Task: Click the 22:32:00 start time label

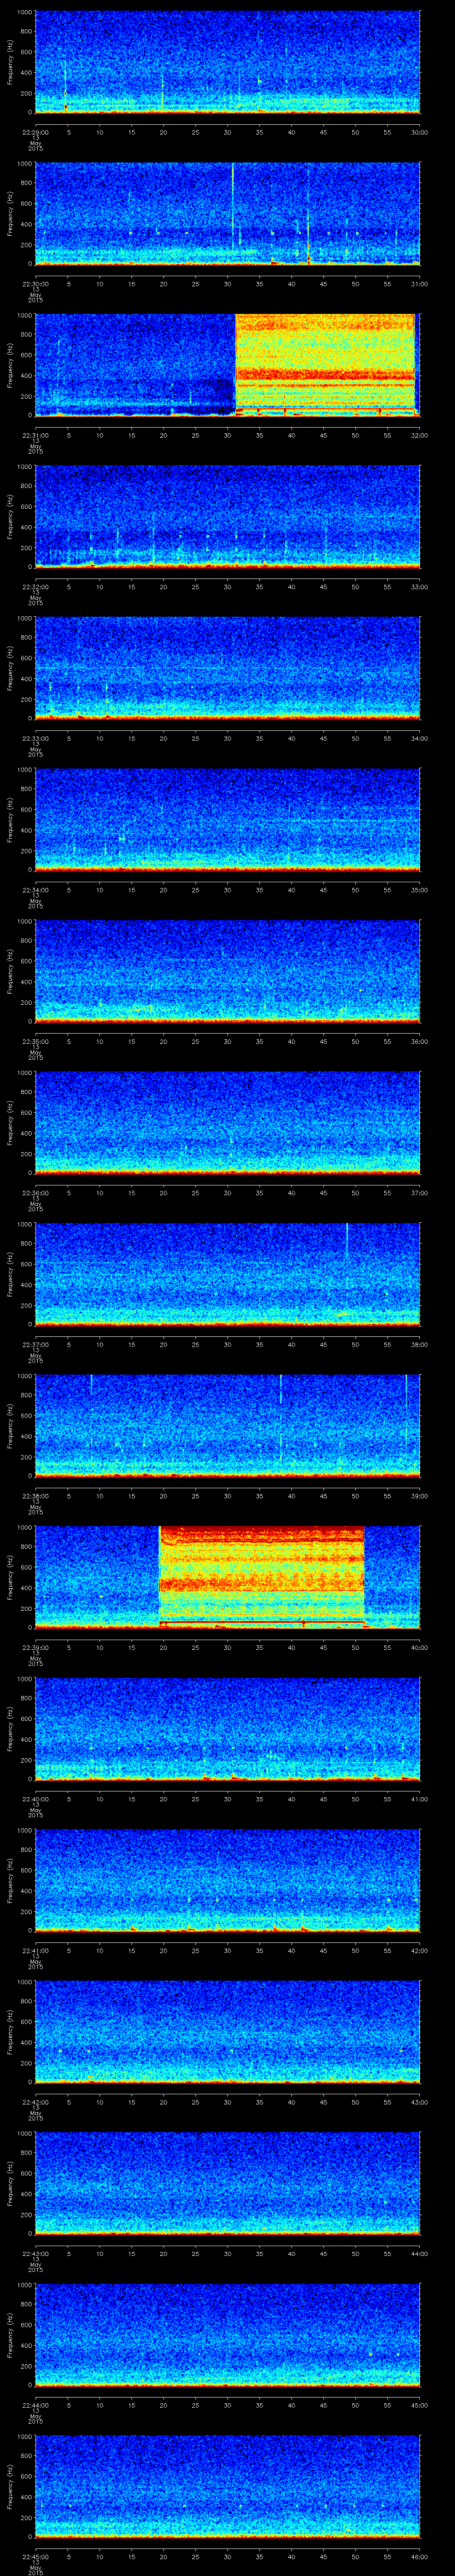Action: [35, 587]
